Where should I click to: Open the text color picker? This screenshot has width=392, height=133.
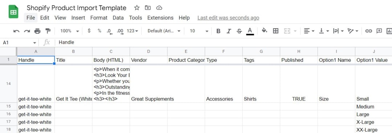pos(250,31)
